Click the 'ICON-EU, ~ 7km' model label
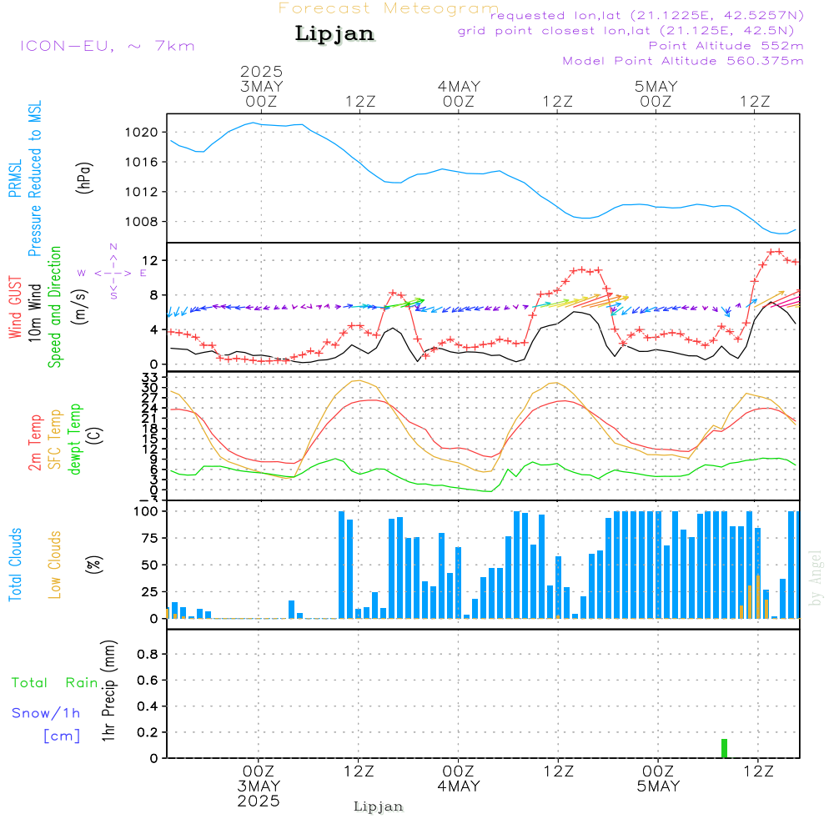834x834 pixels. click(108, 46)
